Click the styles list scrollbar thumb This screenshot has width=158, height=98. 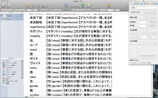pyautogui.click(x=22, y=70)
